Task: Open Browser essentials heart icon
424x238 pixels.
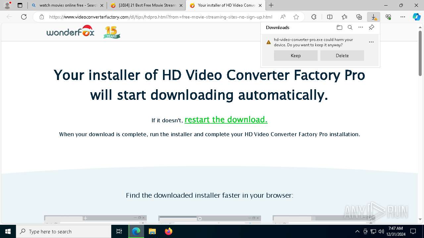Action: click(x=388, y=17)
